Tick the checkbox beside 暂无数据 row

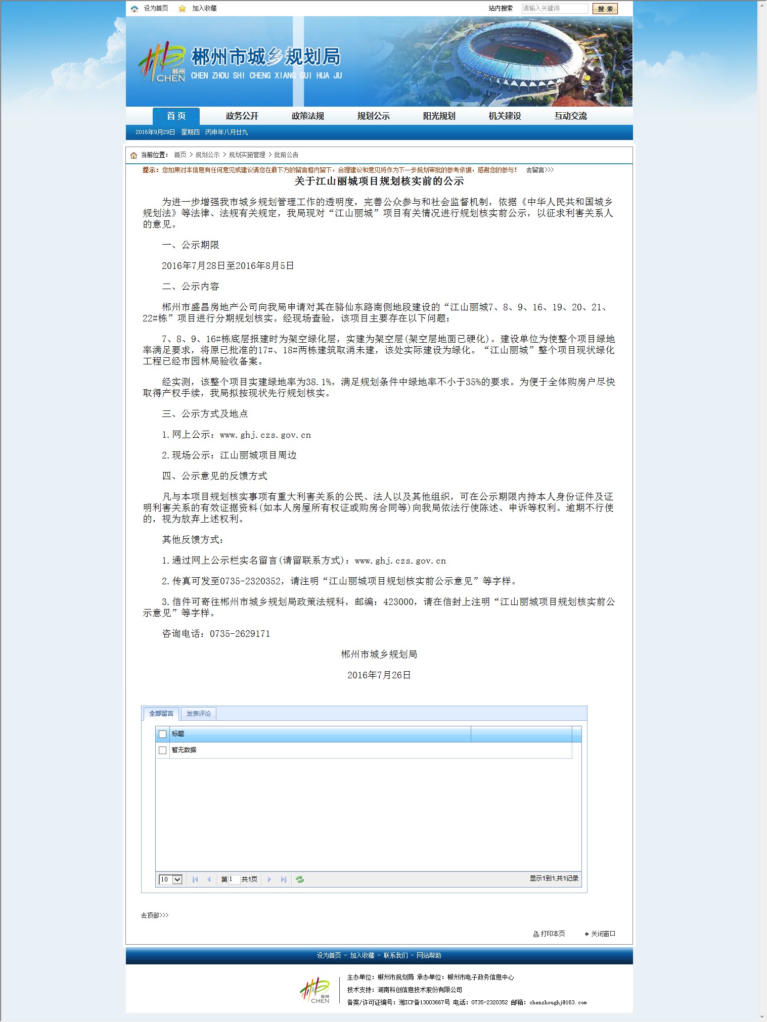[162, 750]
